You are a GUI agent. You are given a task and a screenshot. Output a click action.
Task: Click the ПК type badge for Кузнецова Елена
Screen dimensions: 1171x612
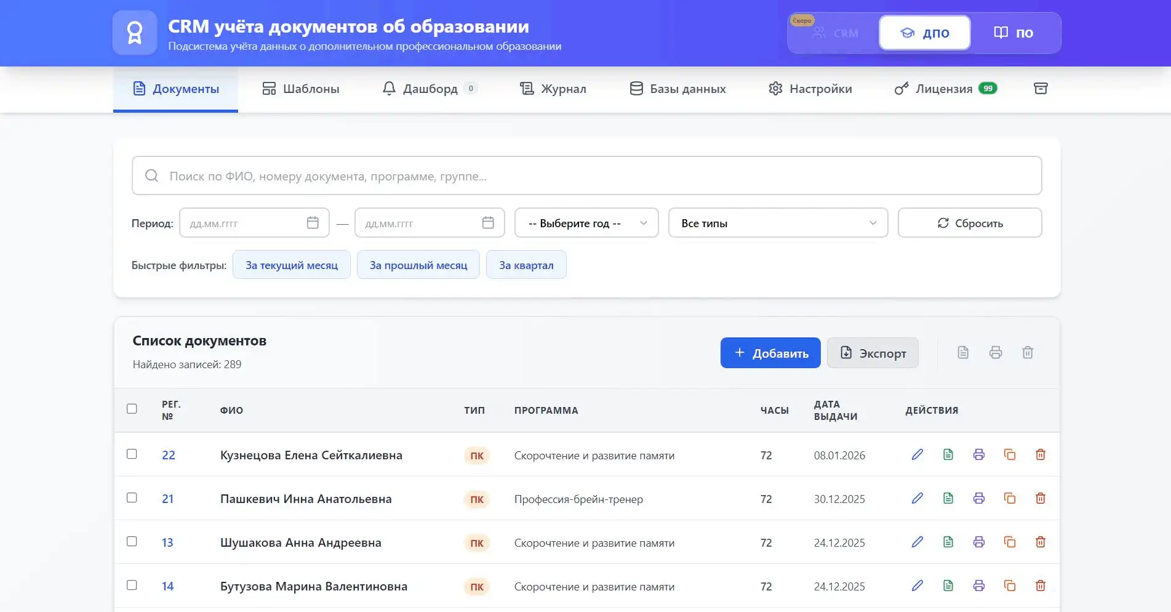[x=477, y=456]
